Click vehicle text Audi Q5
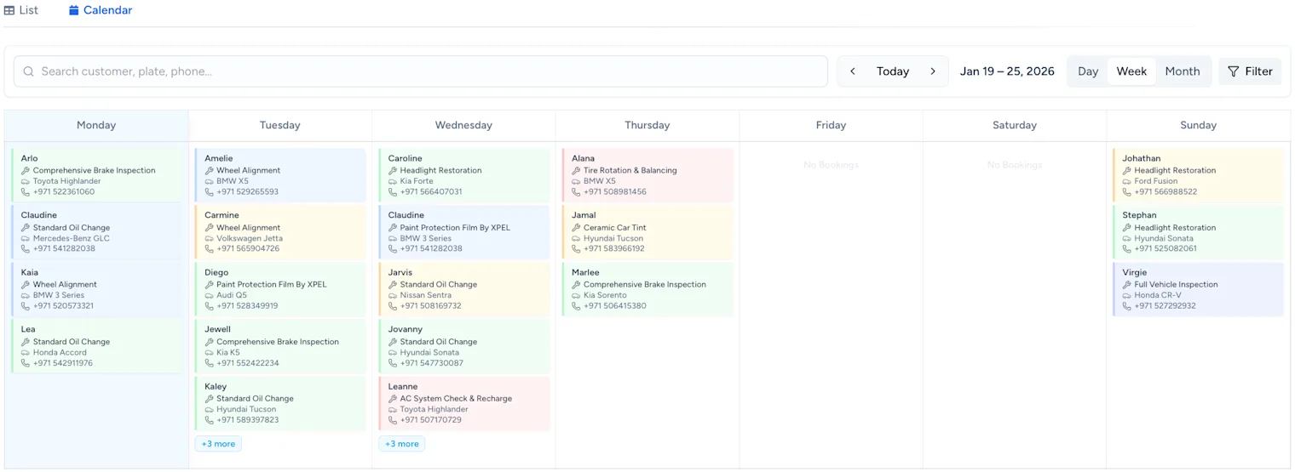The height and width of the screenshot is (472, 1295). 232,296
